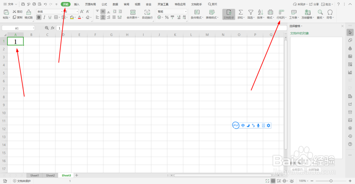Click the 文档助手 document assistant ribbon button
The height and width of the screenshot is (184, 355).
coord(229,14)
